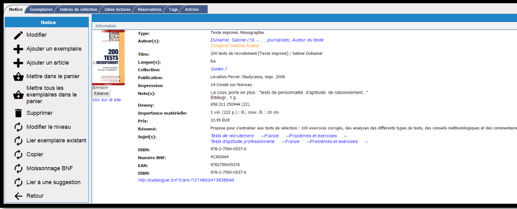Open the Notice tab
517x209 pixels.
15,9
